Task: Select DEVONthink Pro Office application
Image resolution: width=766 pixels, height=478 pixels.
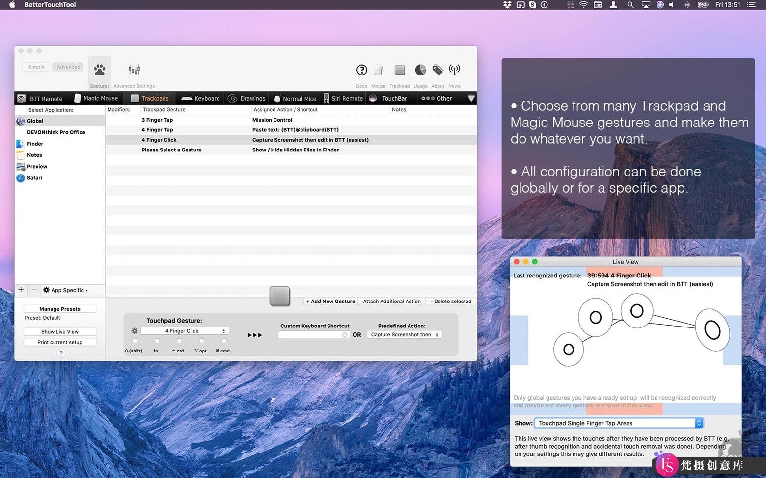Action: [60, 132]
